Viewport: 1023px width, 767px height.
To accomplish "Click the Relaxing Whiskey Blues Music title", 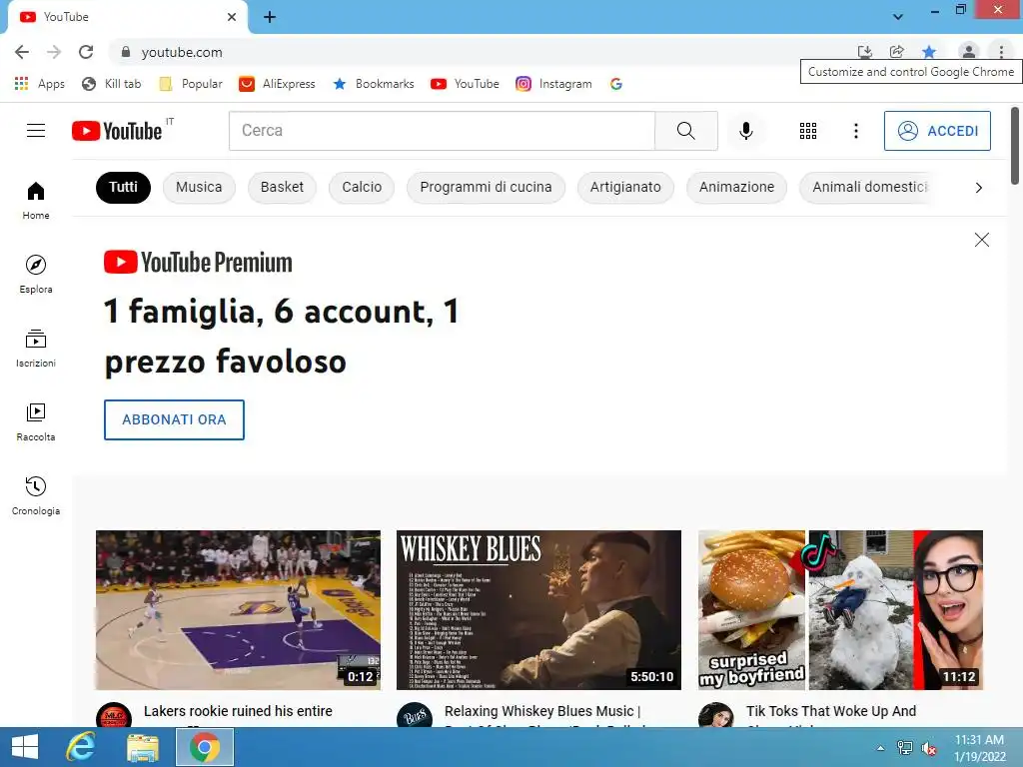I will [x=542, y=711].
